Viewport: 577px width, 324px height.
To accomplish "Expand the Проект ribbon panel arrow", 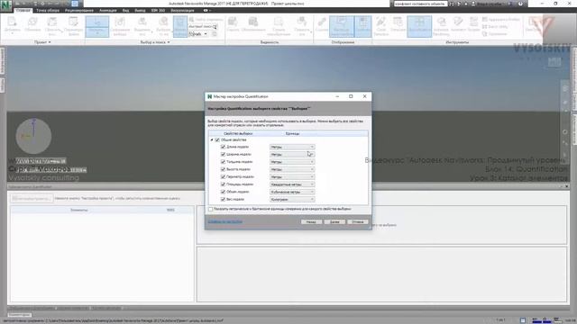I will point(50,42).
